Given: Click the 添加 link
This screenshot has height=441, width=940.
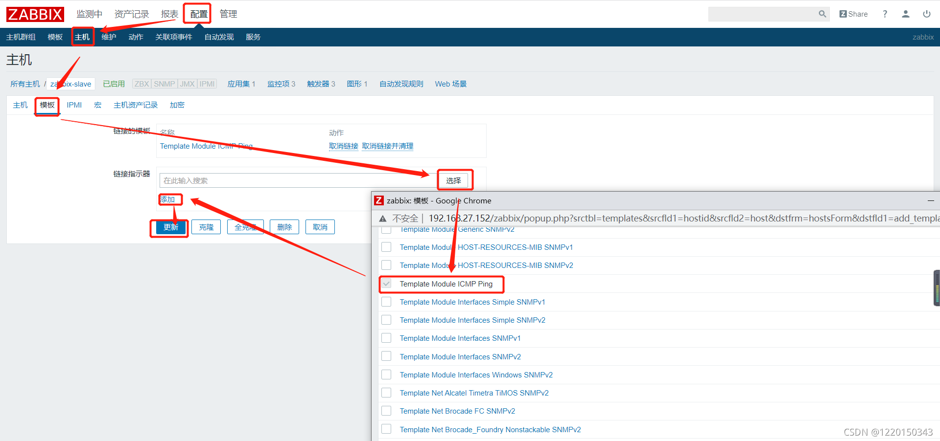Looking at the screenshot, I should pyautogui.click(x=167, y=199).
